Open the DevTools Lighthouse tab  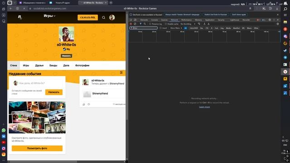[x=235, y=20]
